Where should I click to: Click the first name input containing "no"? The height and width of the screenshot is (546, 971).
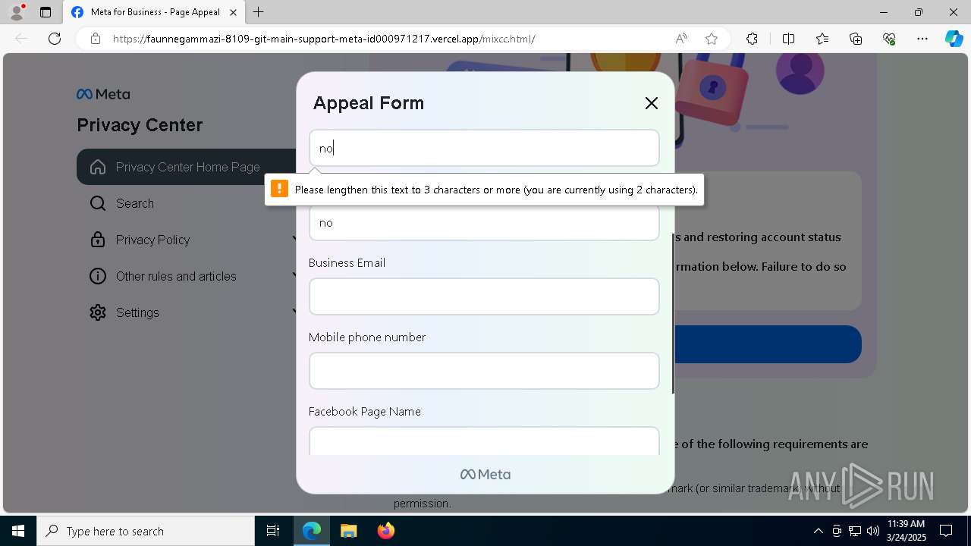point(484,148)
